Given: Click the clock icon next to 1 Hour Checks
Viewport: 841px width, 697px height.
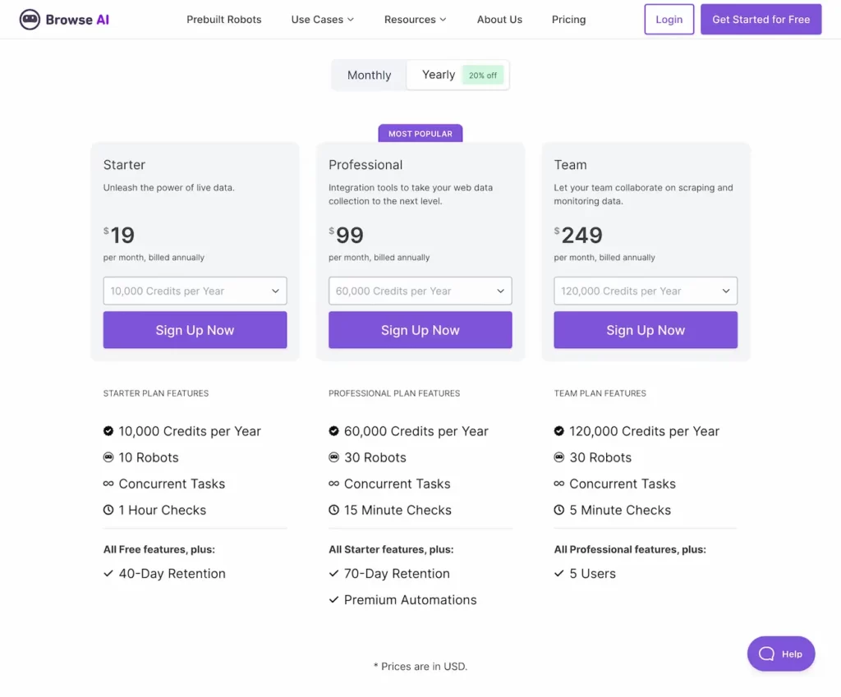Looking at the screenshot, I should coord(109,510).
